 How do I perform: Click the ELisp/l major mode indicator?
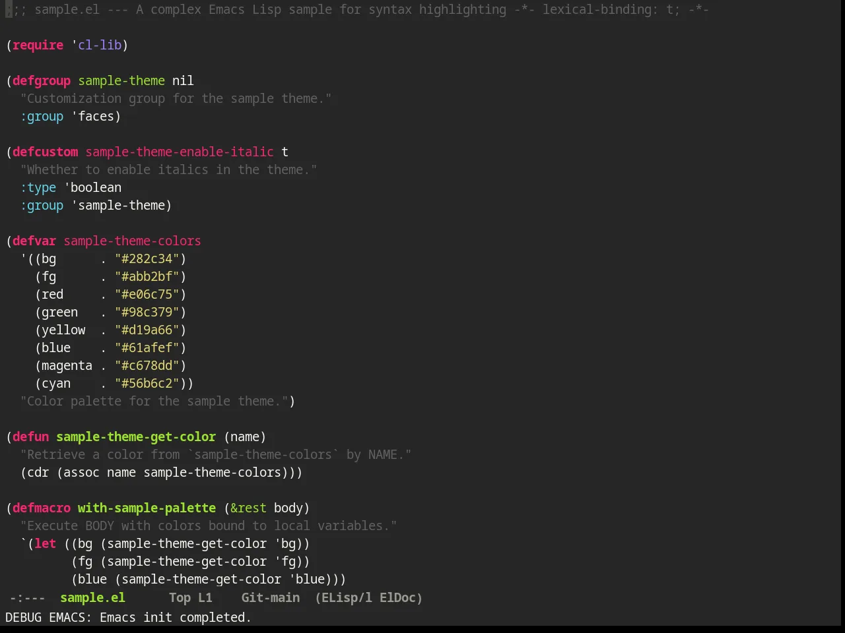343,597
